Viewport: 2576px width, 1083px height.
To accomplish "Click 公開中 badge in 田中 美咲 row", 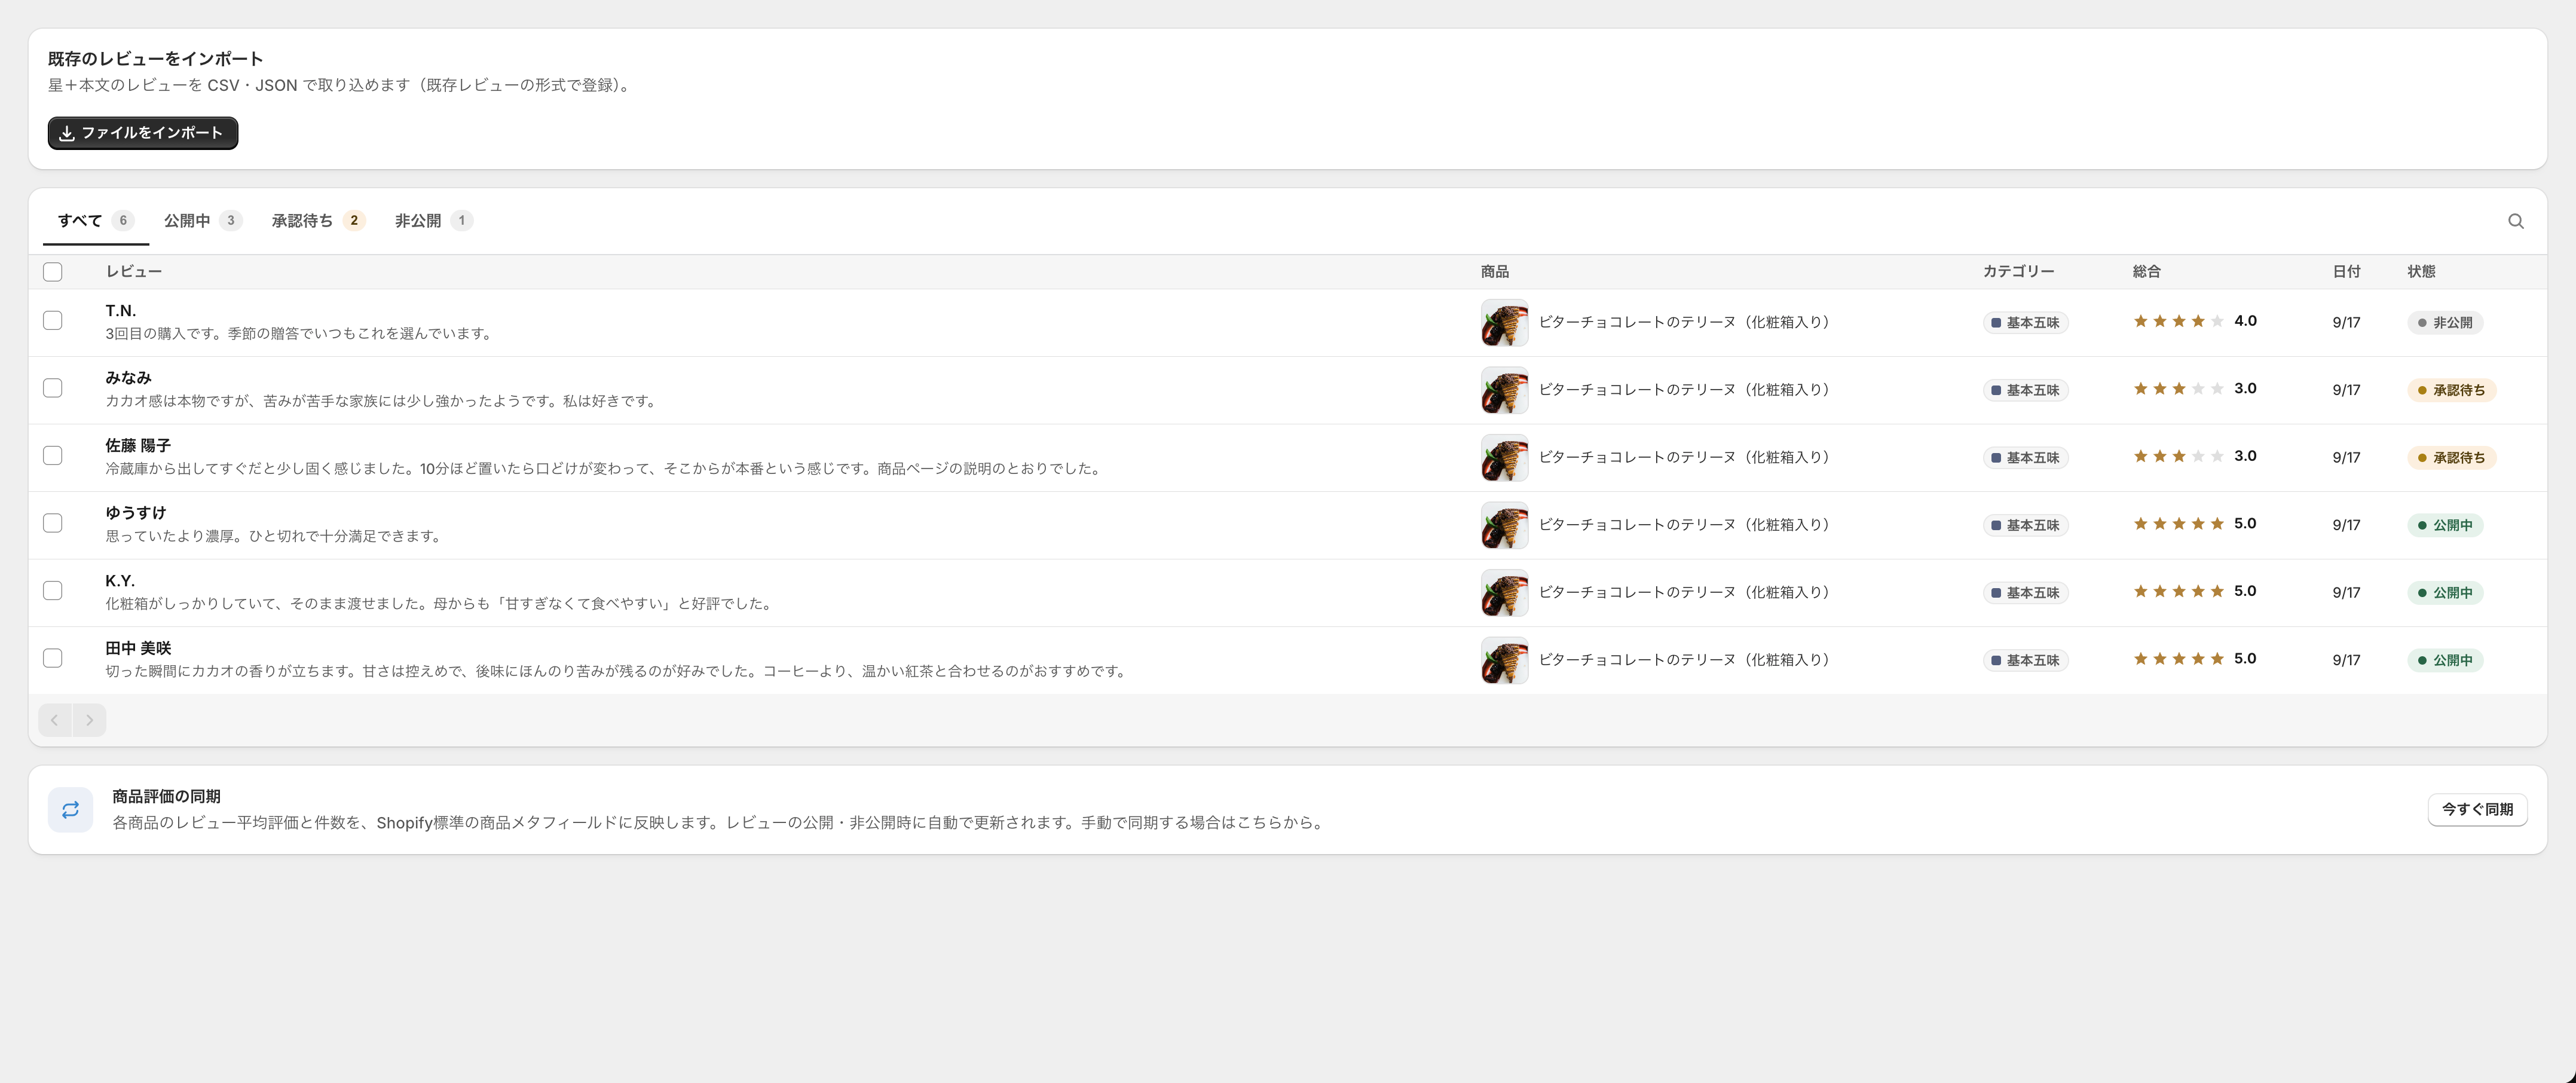I will (2445, 660).
